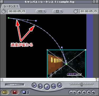The height and width of the screenshot is (96, 99).
Task: Click the yellow Overwrite edit button
Action: point(4,92)
